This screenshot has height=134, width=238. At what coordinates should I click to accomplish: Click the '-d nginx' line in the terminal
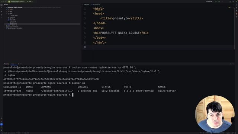pyautogui.click(x=9, y=75)
